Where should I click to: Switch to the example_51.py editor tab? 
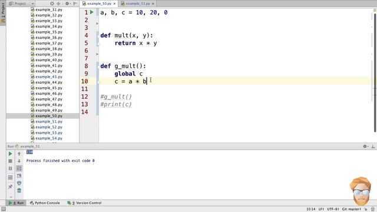tap(138, 4)
